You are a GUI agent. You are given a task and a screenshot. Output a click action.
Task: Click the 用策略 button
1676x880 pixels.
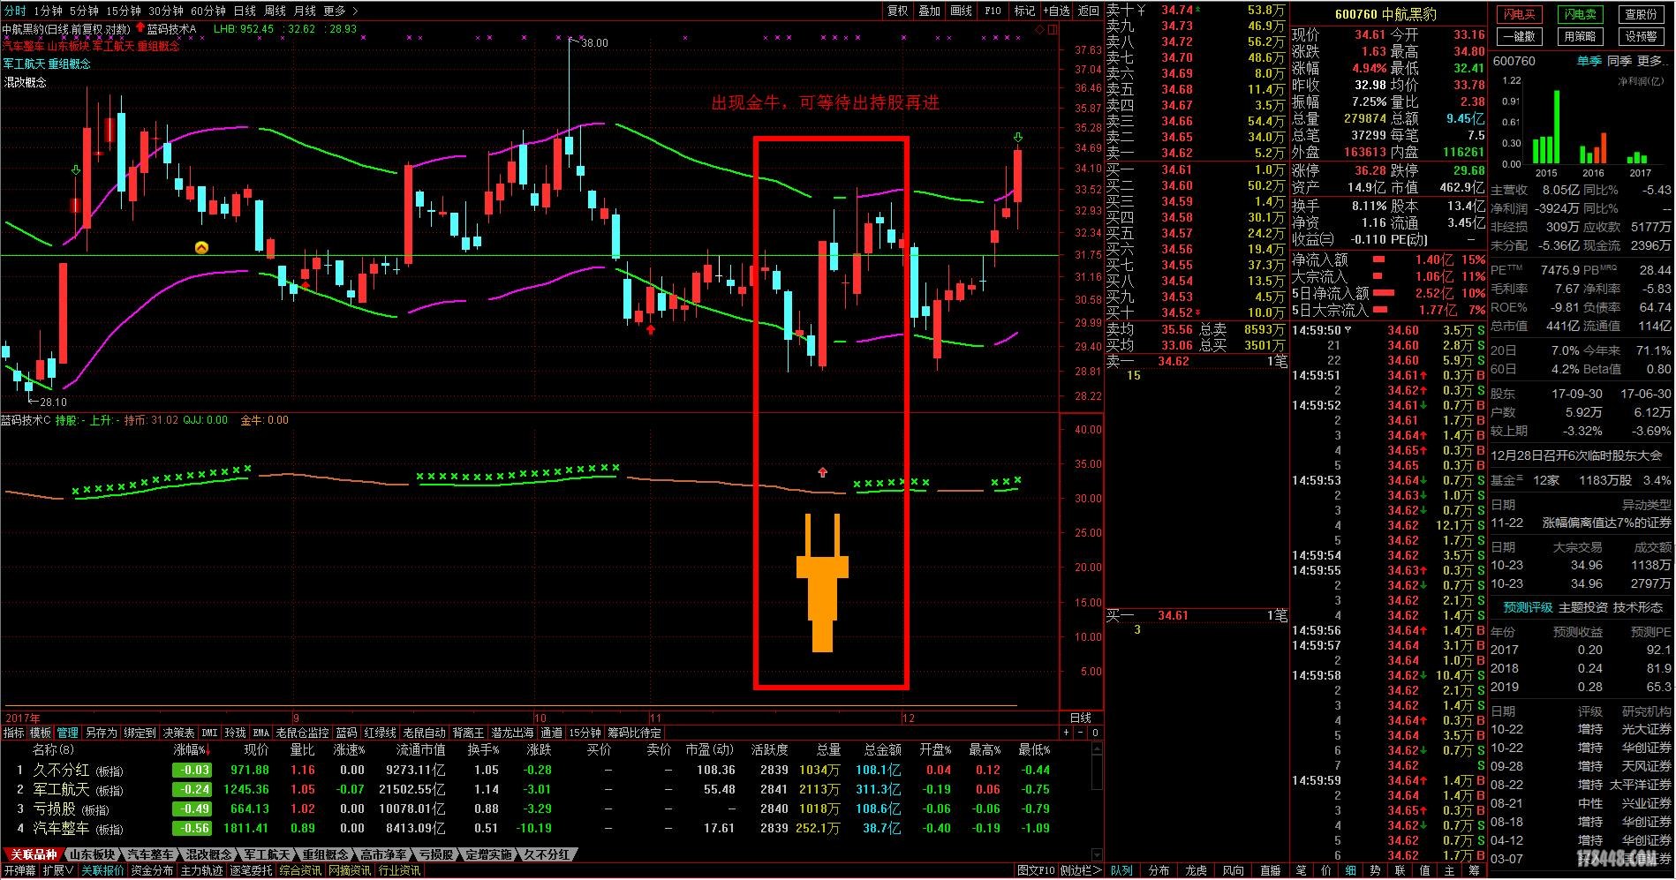(1580, 36)
